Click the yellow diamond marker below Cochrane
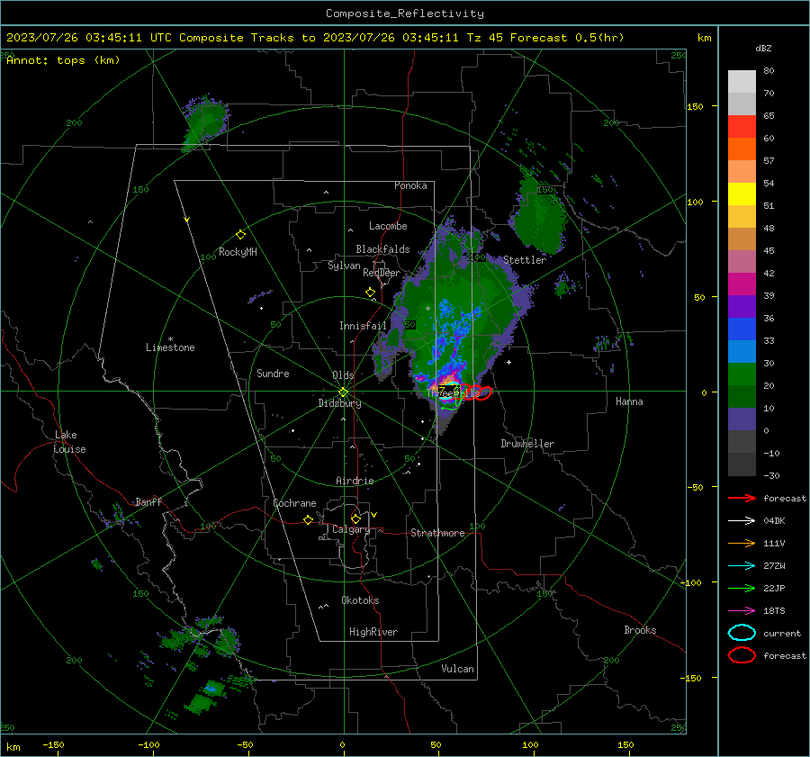The image size is (810, 757). point(308,520)
